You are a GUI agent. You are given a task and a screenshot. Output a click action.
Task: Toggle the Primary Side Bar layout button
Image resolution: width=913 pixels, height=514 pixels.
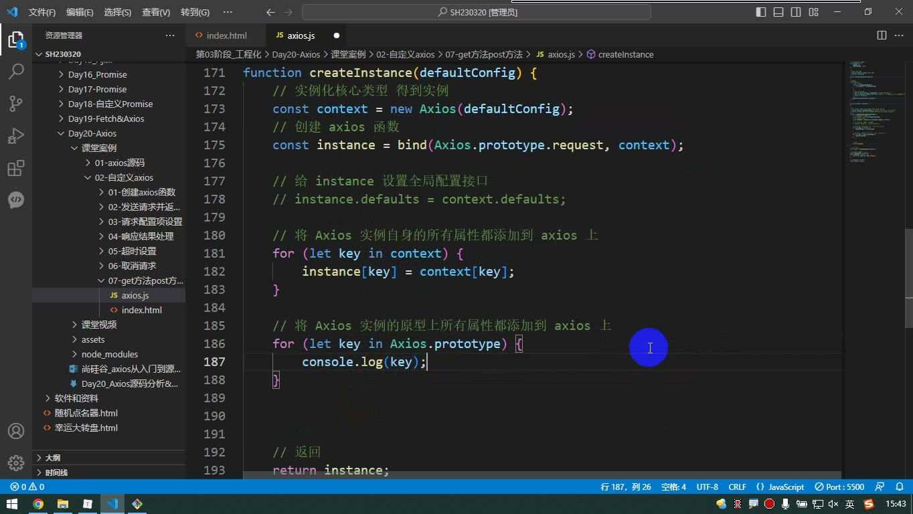[761, 12]
